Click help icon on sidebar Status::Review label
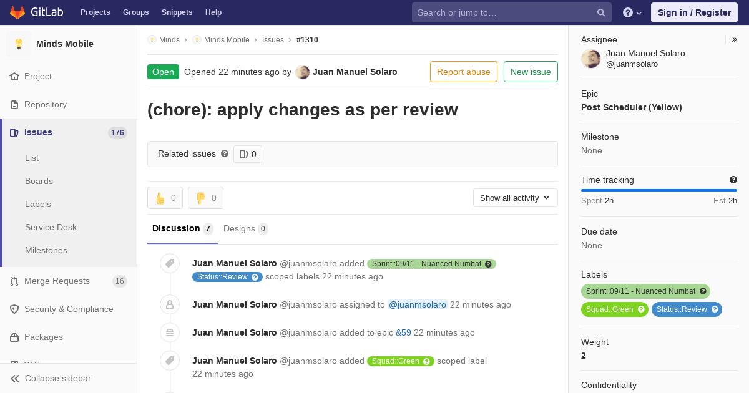 tap(715, 309)
